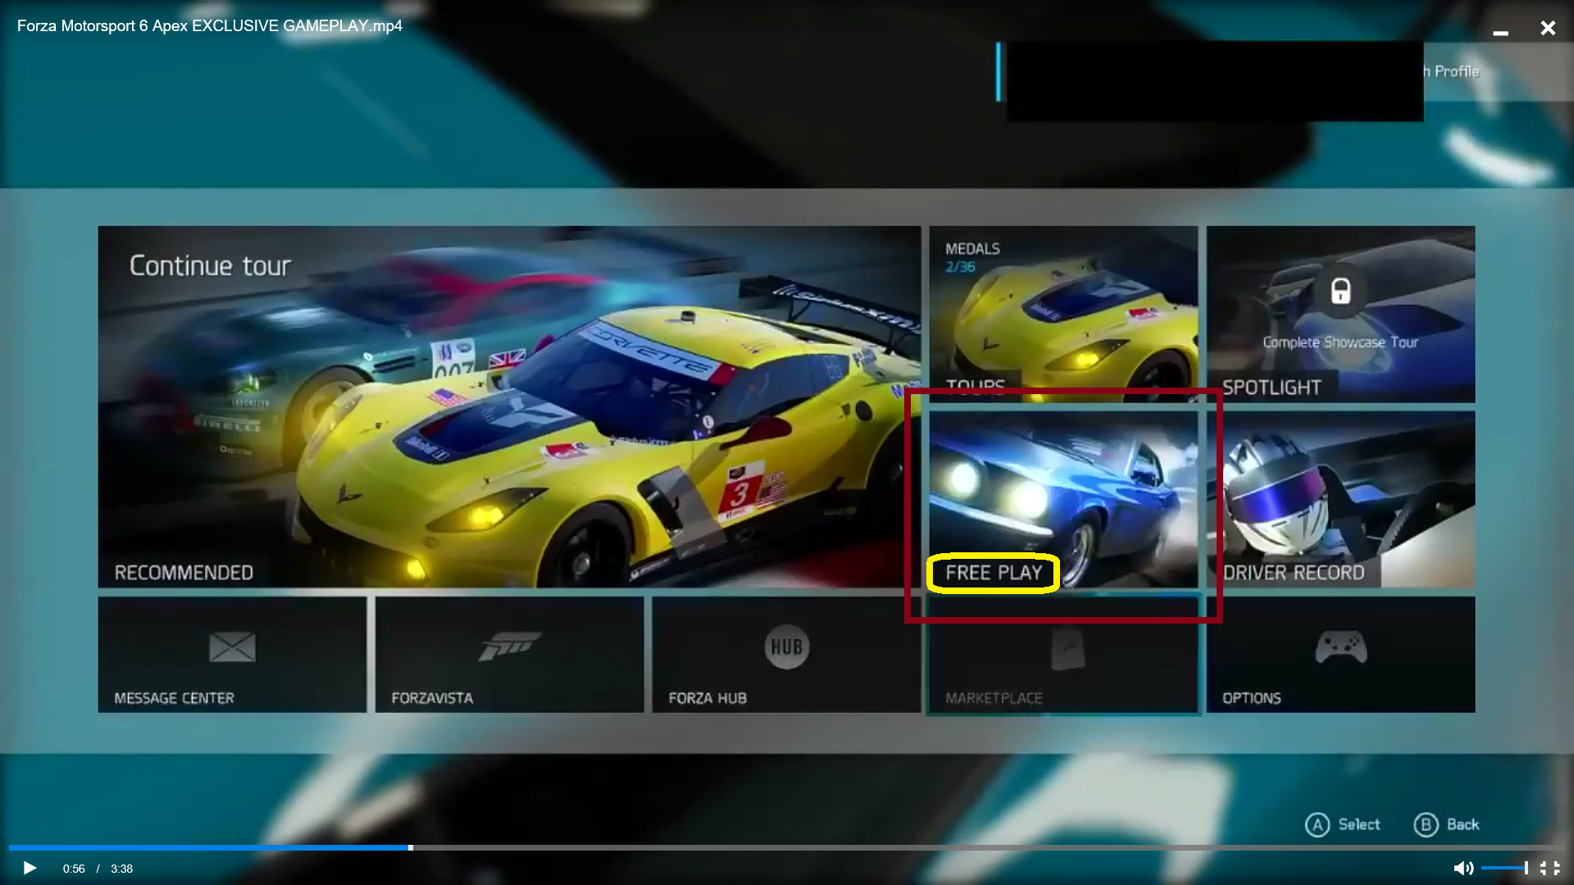Click the total duration 3:38 readout
The height and width of the screenshot is (885, 1574).
click(121, 869)
